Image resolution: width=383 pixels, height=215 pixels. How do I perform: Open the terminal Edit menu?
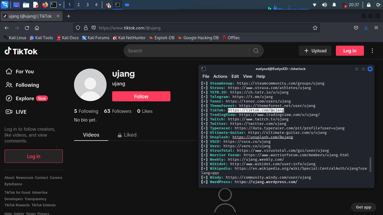(x=235, y=76)
